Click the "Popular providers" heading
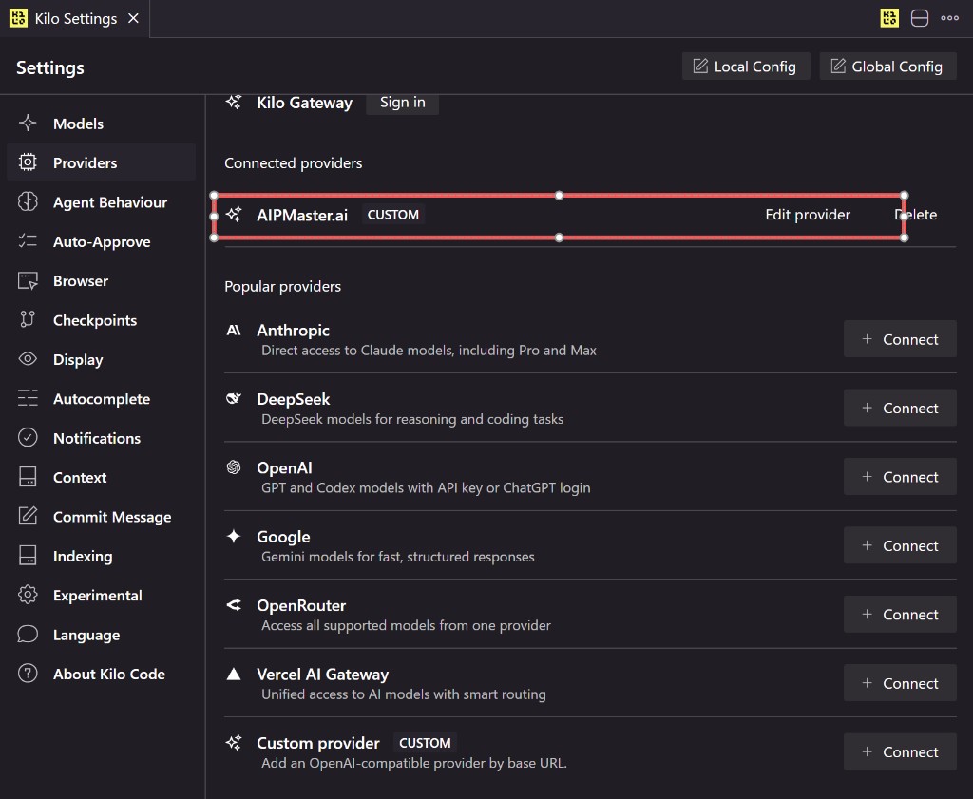The height and width of the screenshot is (799, 973). (282, 287)
